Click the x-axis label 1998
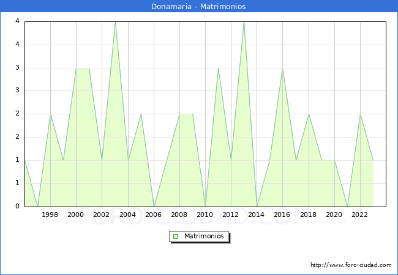 [50, 215]
